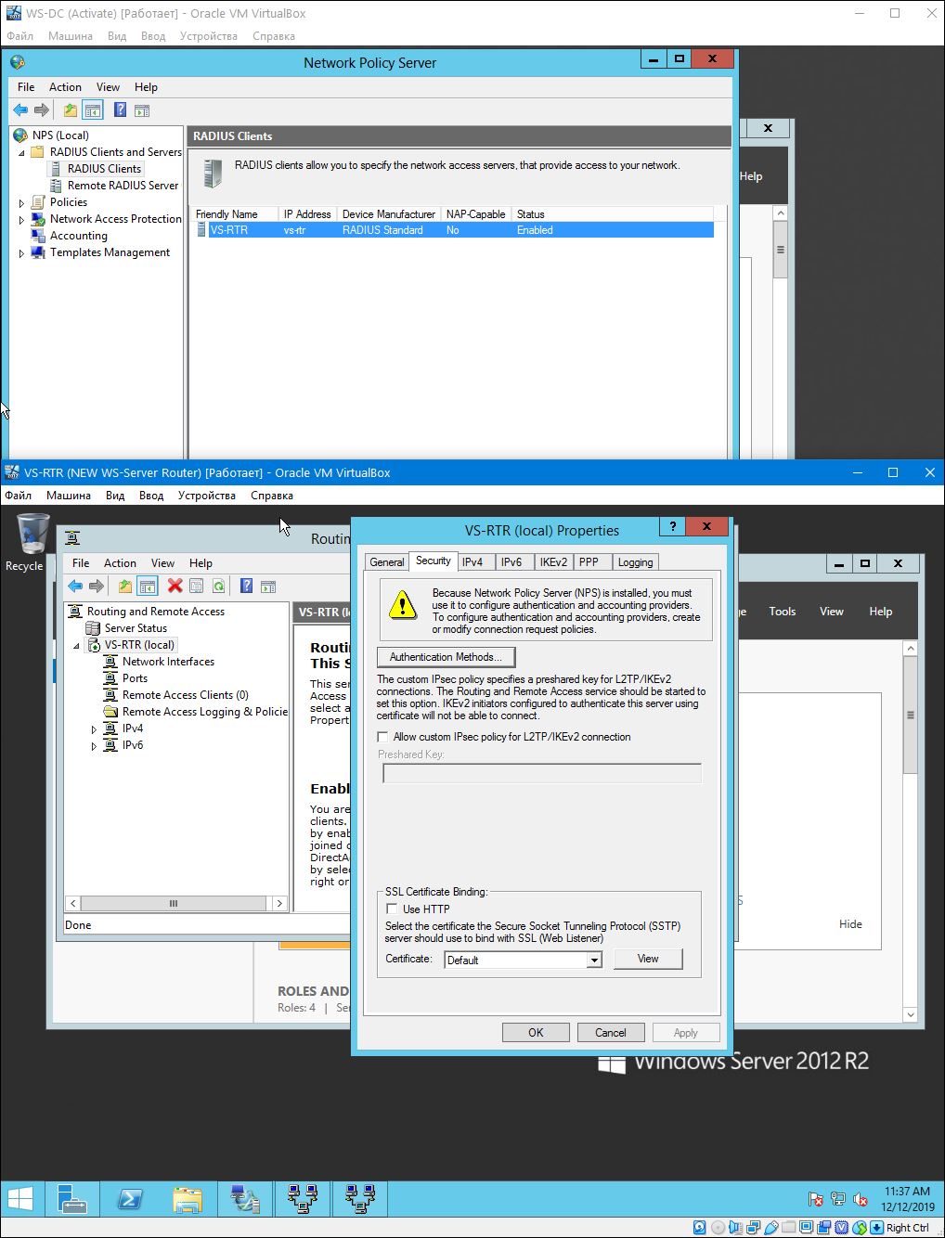Select Server Status in Routing tree
This screenshot has height=1238, width=945.
point(136,628)
